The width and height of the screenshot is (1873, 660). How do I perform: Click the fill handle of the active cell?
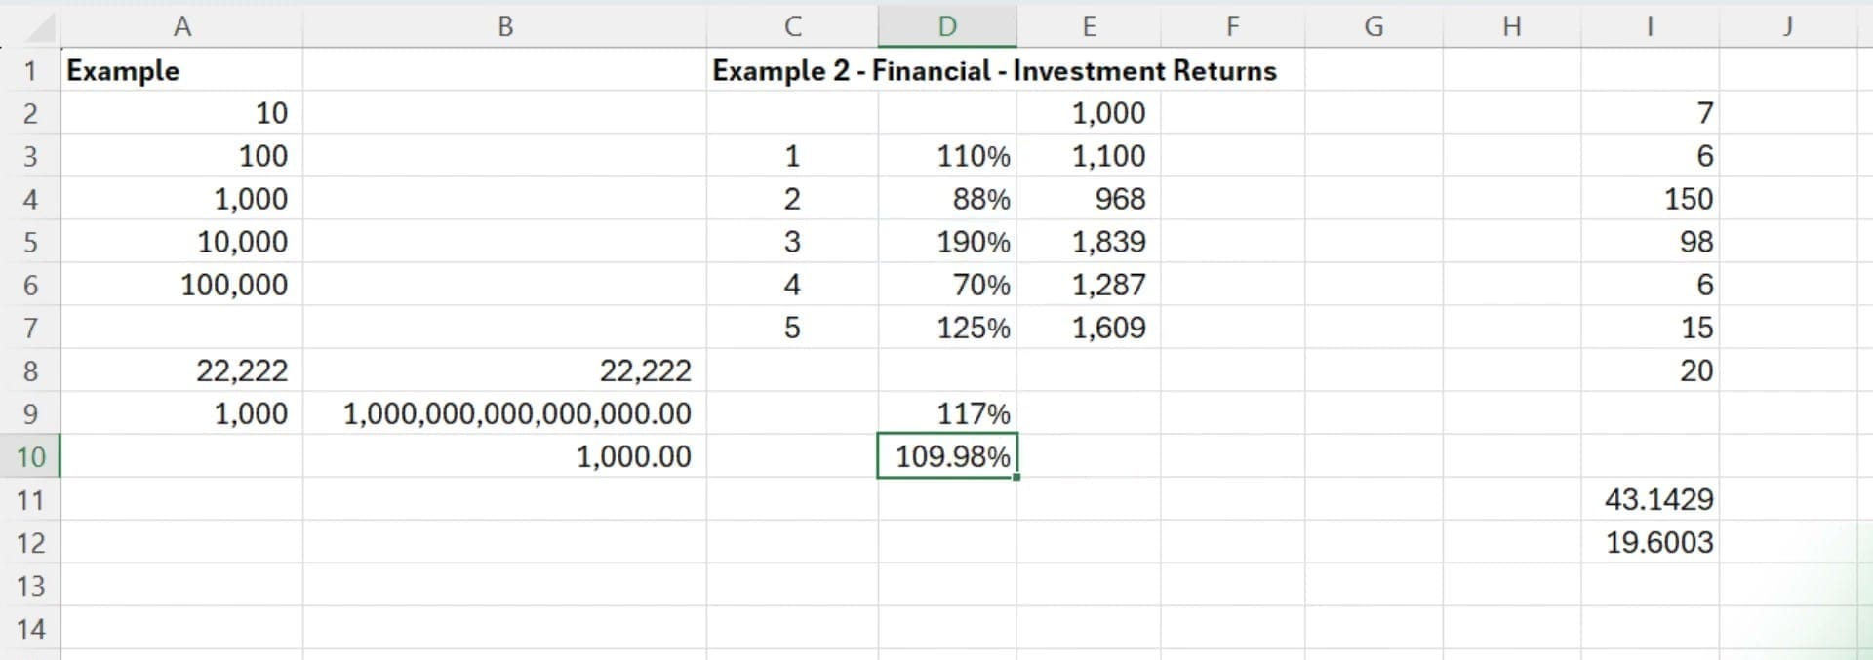1016,478
